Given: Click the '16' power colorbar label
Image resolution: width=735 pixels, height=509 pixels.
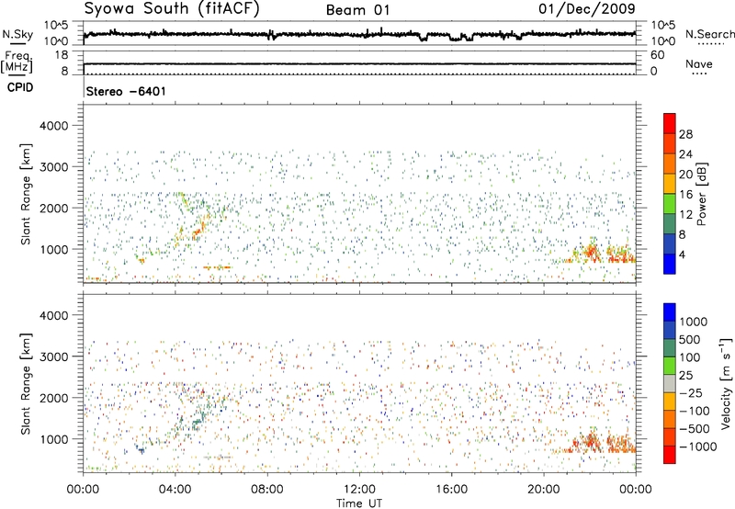Looking at the screenshot, I should tap(685, 195).
